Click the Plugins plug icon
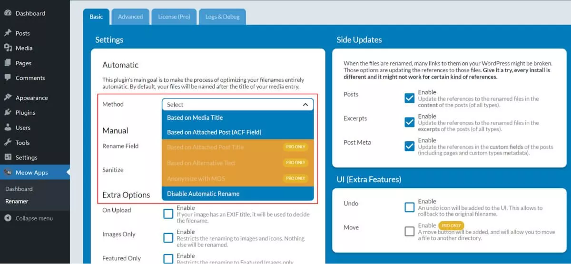The width and height of the screenshot is (571, 264). click(8, 112)
